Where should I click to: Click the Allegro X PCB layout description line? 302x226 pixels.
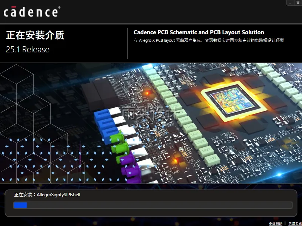(209, 40)
